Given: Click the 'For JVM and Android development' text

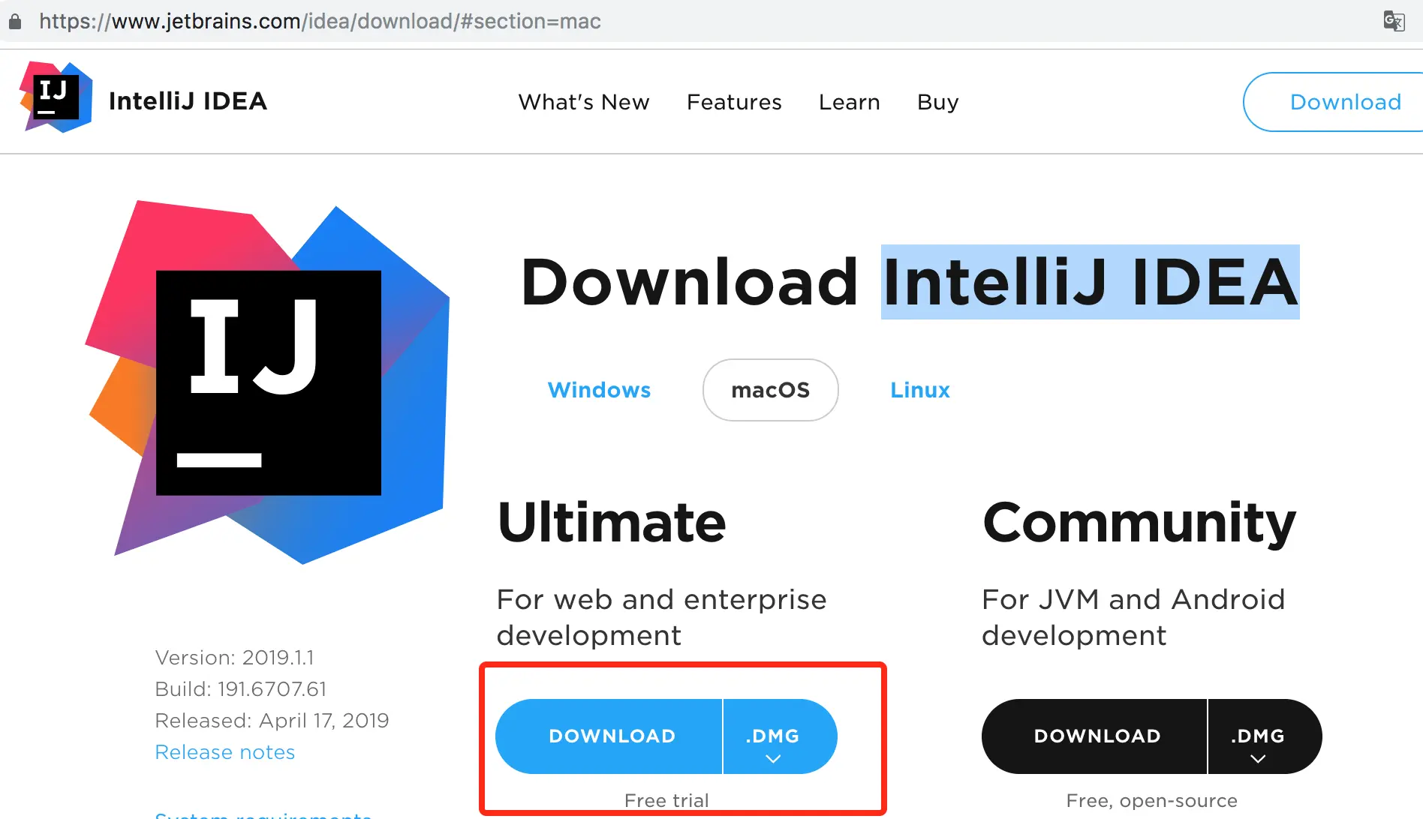Looking at the screenshot, I should [1133, 617].
